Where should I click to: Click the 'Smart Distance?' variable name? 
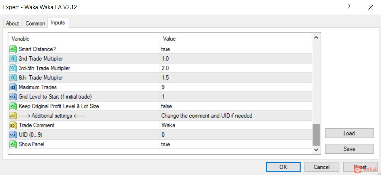pyautogui.click(x=37, y=49)
